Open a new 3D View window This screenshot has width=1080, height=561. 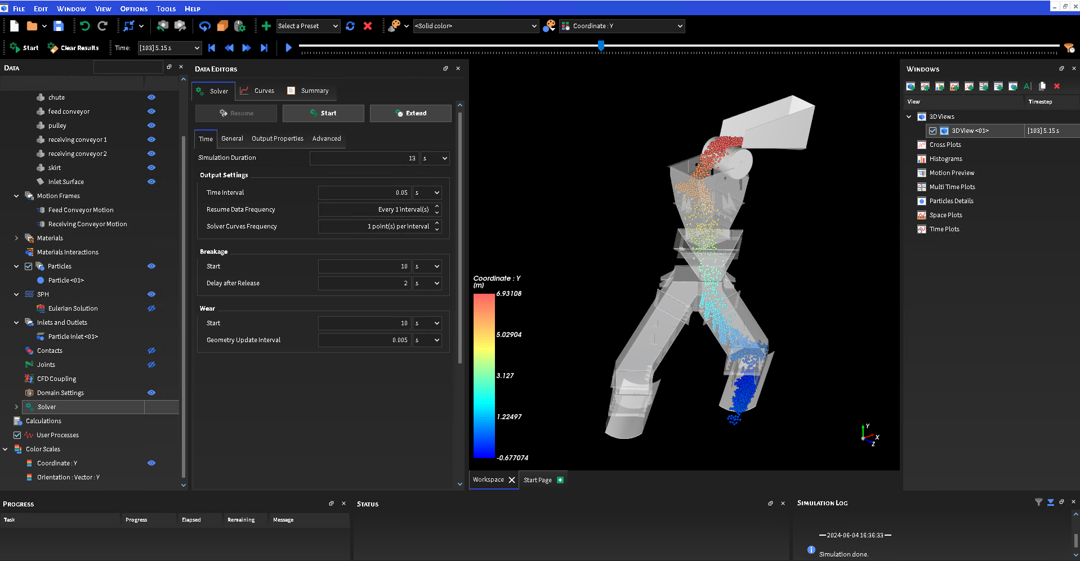[x=910, y=86]
